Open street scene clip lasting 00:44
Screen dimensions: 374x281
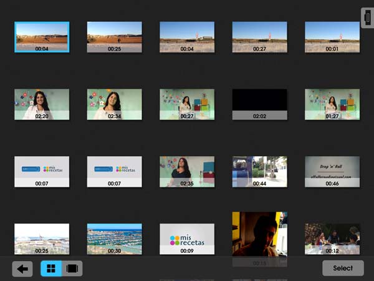tap(259, 172)
